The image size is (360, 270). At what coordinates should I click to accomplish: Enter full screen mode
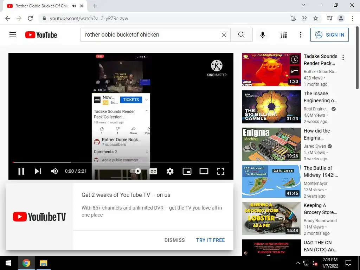coord(221,171)
